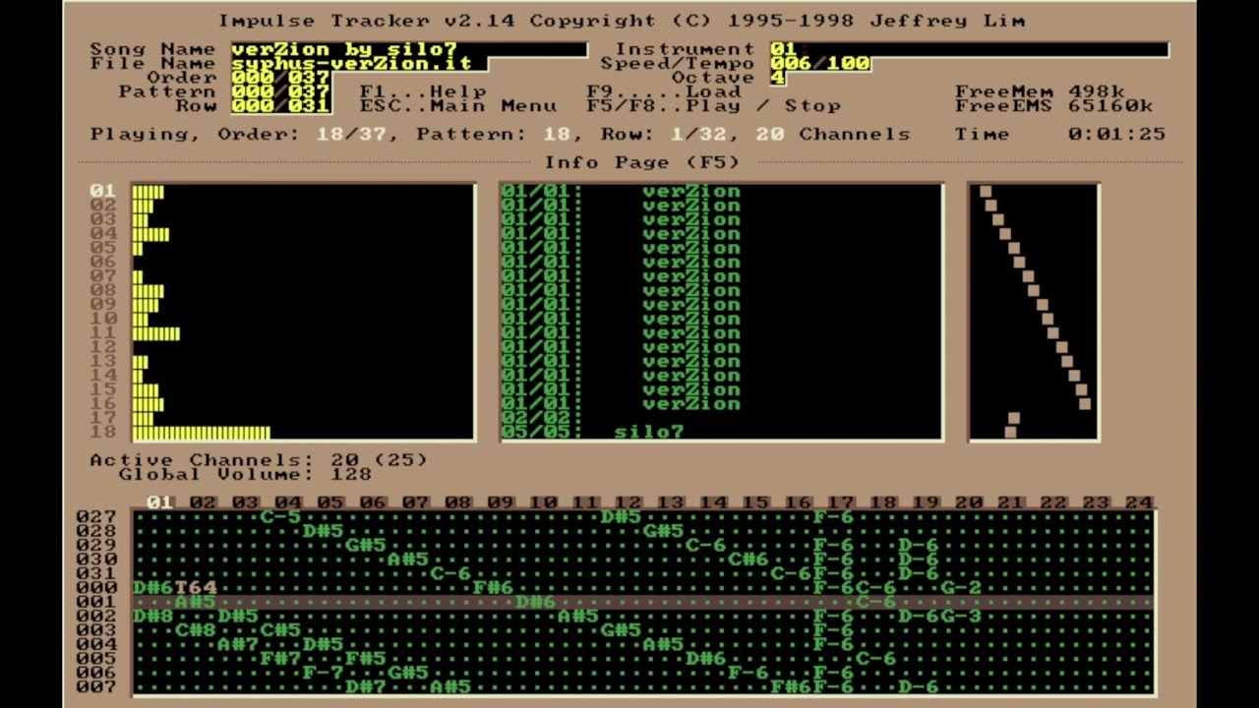
Task: Click note 'G#5' on row 029
Action: (365, 546)
